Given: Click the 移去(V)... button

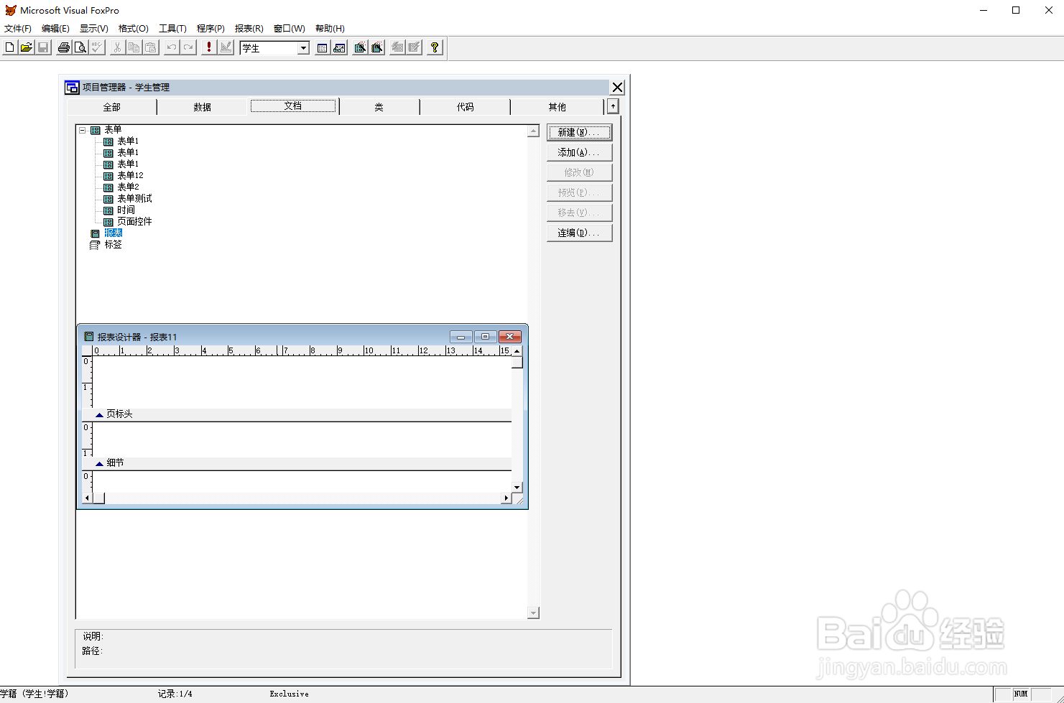Looking at the screenshot, I should click(579, 213).
